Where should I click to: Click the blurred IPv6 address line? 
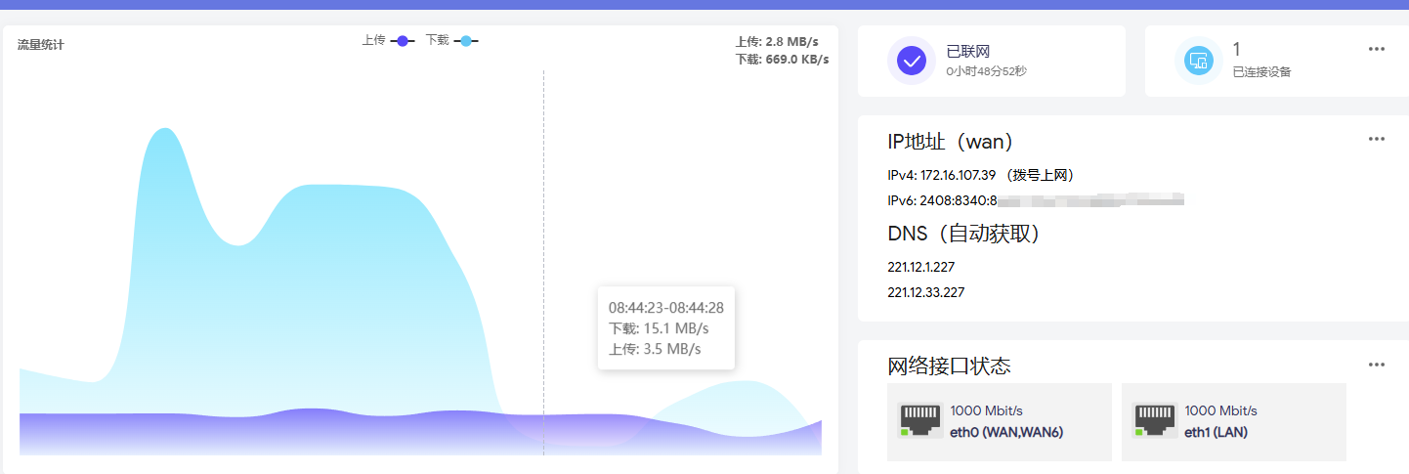click(1036, 200)
